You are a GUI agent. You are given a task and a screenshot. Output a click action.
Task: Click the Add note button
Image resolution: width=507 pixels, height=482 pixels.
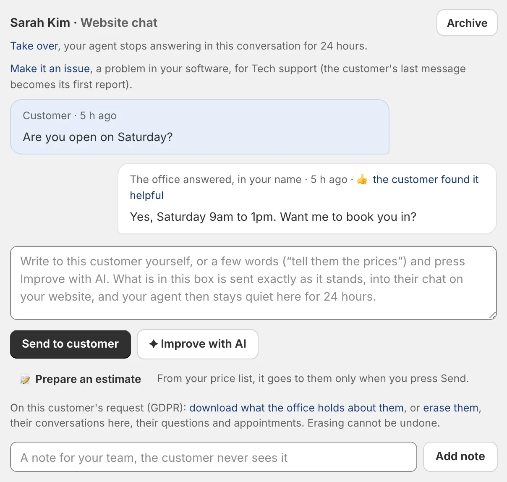pos(460,456)
